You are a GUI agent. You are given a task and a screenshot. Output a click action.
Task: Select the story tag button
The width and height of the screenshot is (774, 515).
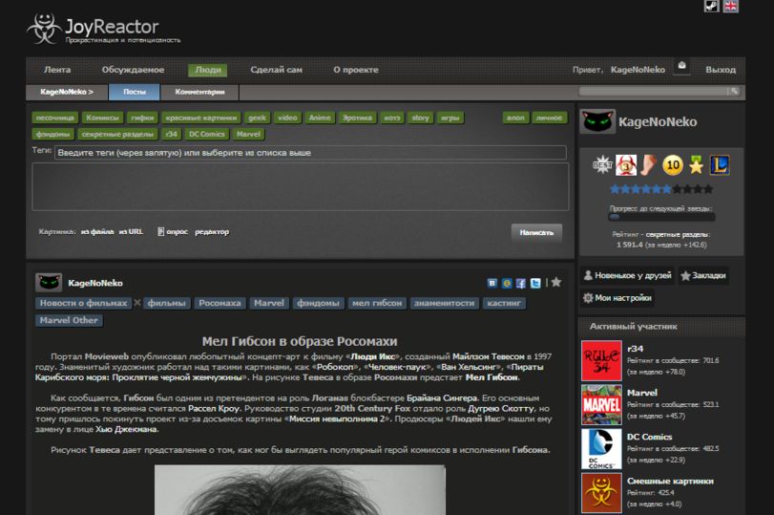click(420, 118)
